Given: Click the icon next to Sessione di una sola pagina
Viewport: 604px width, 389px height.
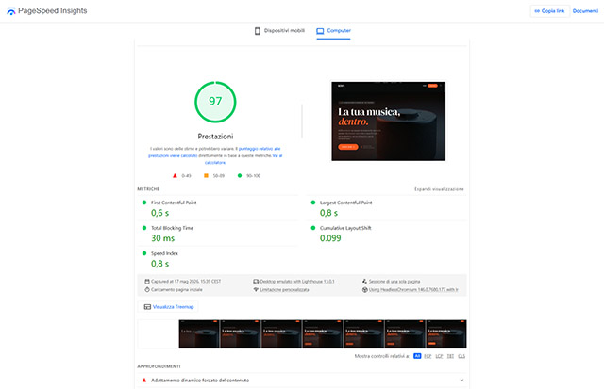Looking at the screenshot, I should coord(364,282).
